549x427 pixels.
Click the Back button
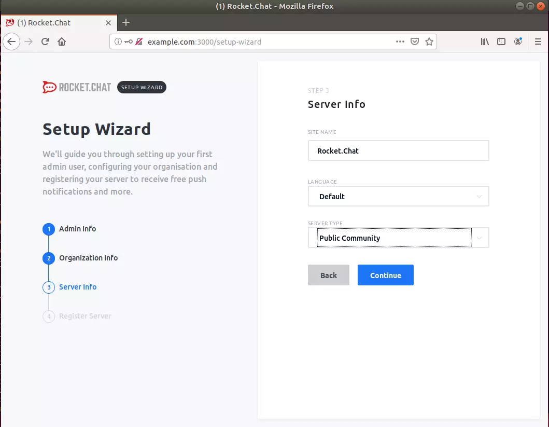coord(329,275)
